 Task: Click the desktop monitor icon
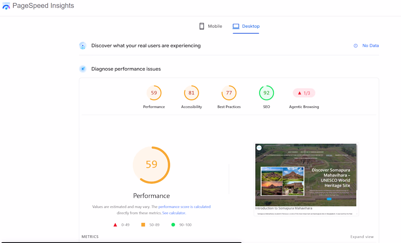pos(236,26)
